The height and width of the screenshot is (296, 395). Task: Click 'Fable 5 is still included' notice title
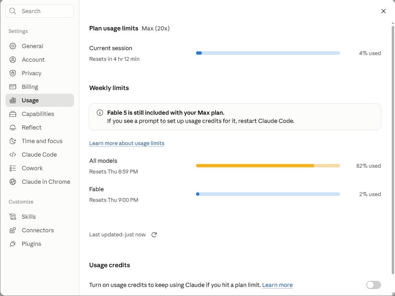[x=166, y=113]
